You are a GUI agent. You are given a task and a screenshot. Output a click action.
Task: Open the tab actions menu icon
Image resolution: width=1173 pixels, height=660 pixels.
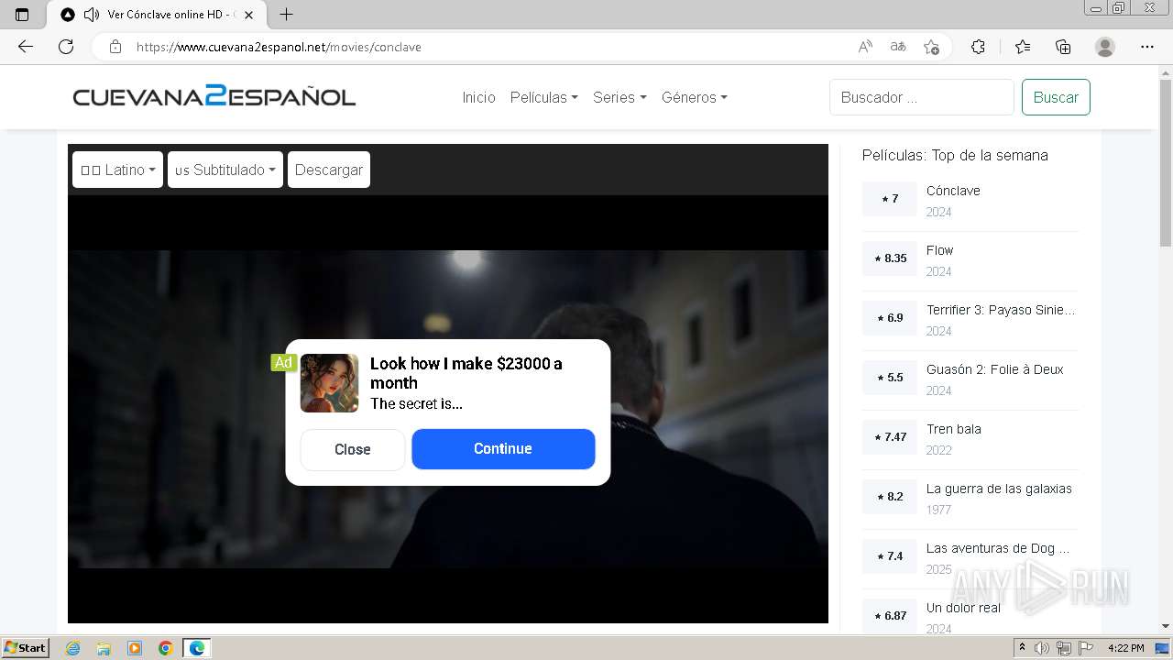[x=22, y=15]
